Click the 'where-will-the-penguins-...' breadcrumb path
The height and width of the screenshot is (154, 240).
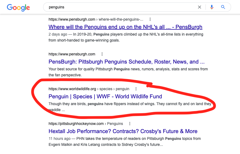(121, 19)
